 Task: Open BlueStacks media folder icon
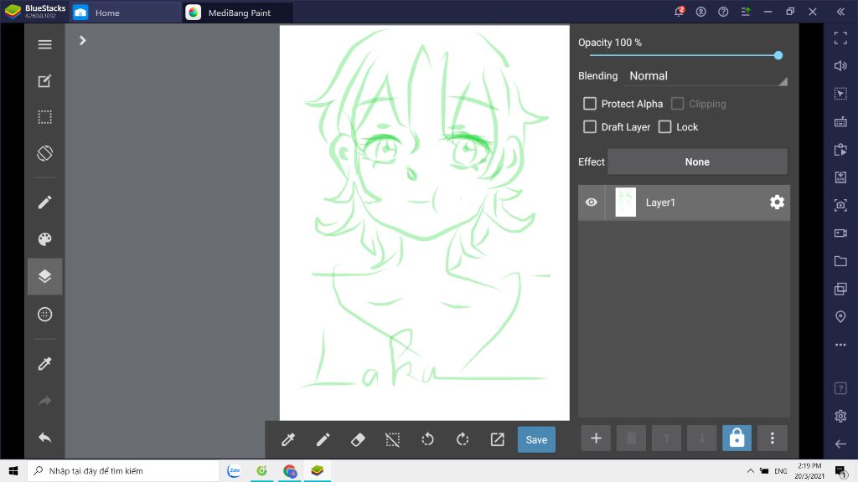tap(840, 261)
